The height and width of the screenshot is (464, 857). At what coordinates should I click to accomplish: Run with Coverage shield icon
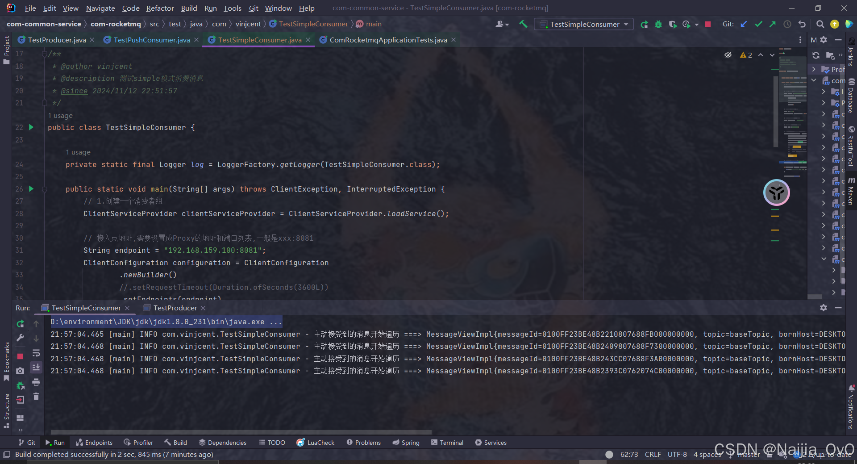(x=673, y=24)
